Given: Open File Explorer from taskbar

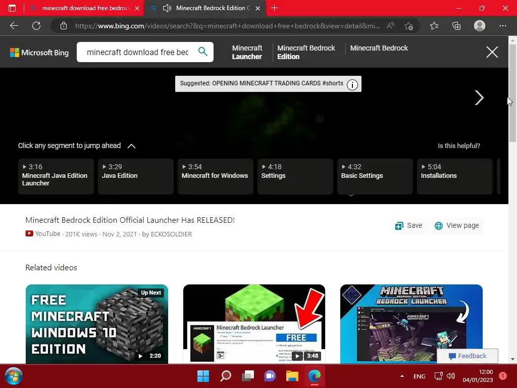Looking at the screenshot, I should click(x=292, y=376).
